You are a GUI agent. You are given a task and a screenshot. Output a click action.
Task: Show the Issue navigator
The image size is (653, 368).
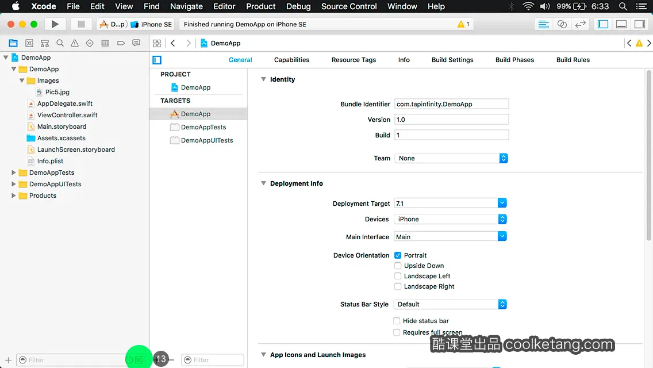coord(75,43)
